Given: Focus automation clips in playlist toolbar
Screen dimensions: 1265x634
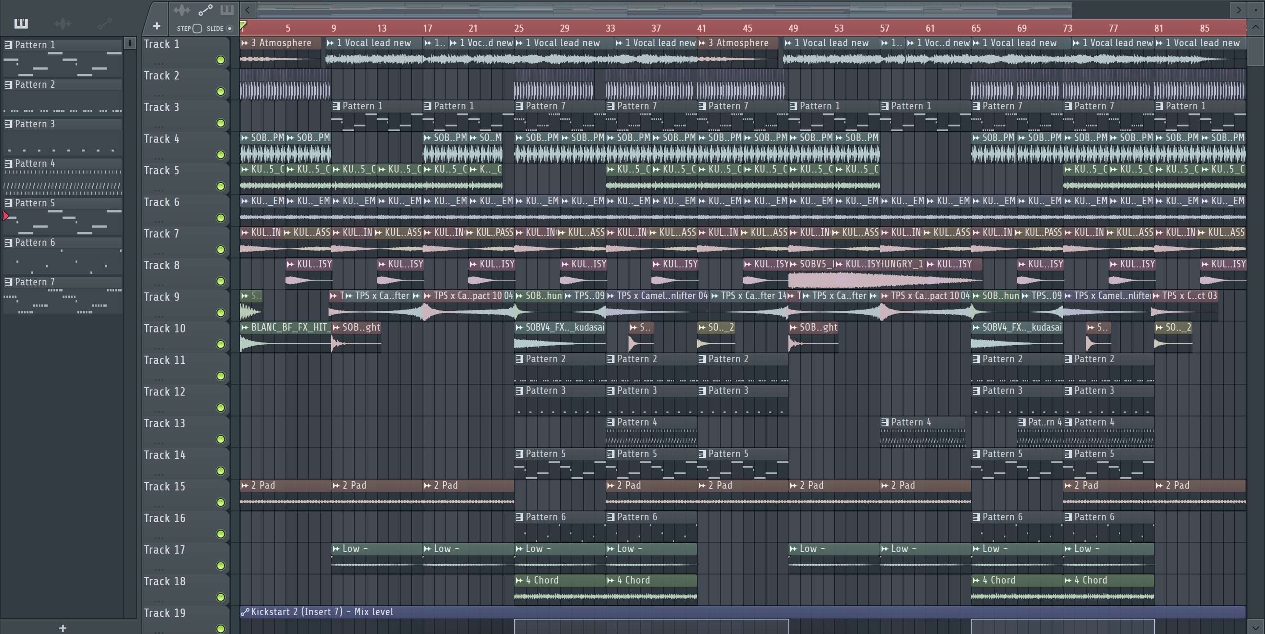Looking at the screenshot, I should click(205, 10).
